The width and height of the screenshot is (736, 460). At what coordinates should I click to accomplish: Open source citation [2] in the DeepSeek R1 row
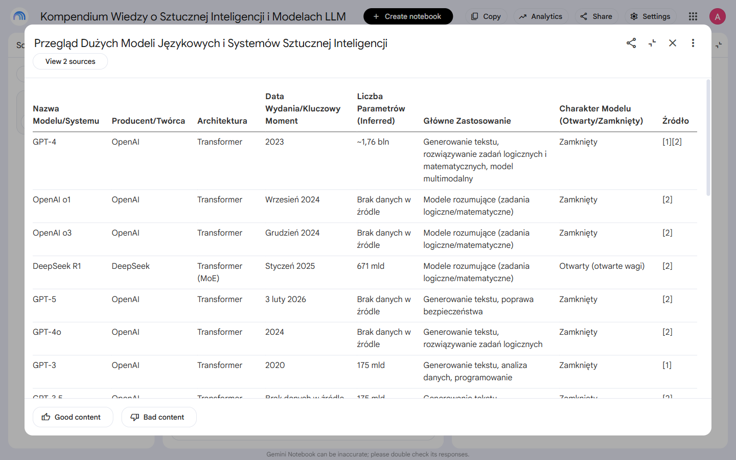[x=668, y=266]
